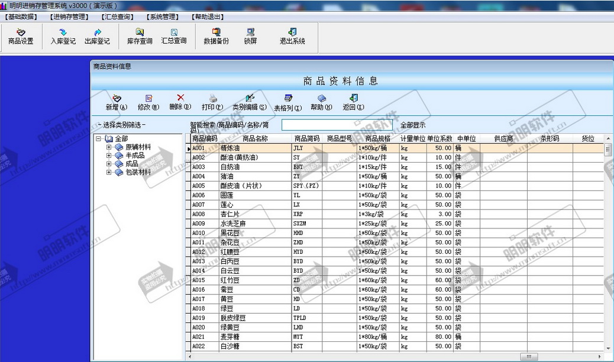Click the 供应商 column header
The width and height of the screenshot is (614, 362).
tap(503, 138)
